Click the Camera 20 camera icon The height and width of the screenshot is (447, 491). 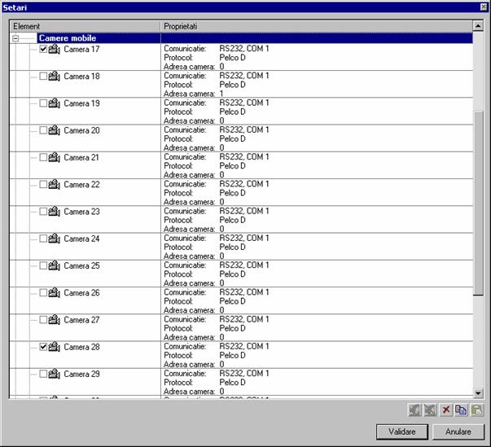pyautogui.click(x=55, y=130)
